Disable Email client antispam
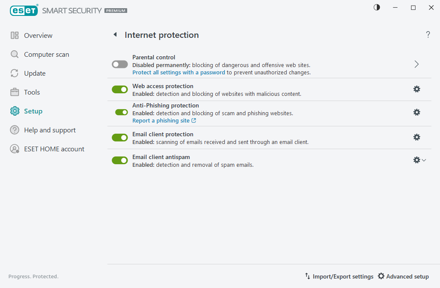Viewport: 440px width, 288px height. pos(119,160)
